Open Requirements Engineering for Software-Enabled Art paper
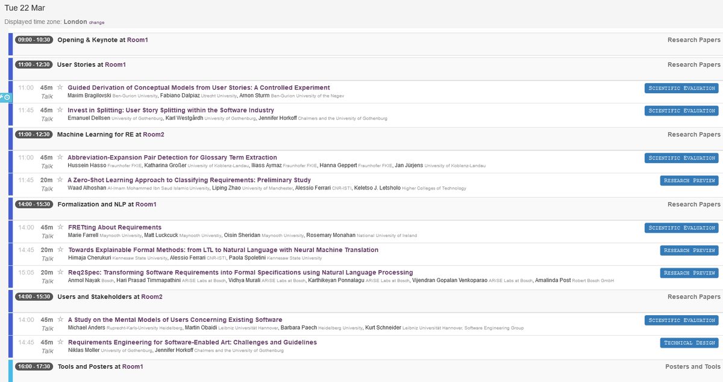The width and height of the screenshot is (723, 382). (192, 342)
